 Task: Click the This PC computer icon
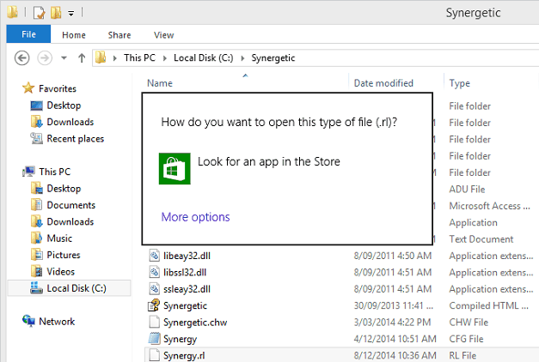pyautogui.click(x=28, y=172)
